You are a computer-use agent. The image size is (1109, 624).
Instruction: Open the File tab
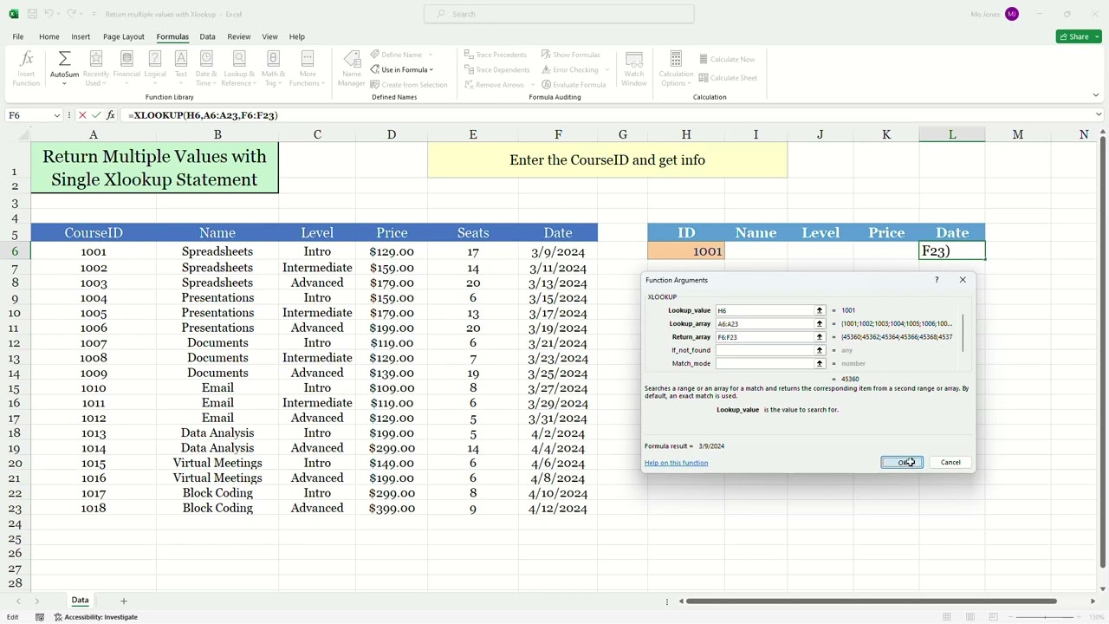17,36
